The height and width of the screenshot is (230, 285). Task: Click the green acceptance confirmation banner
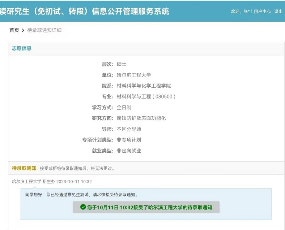pyautogui.click(x=146, y=207)
